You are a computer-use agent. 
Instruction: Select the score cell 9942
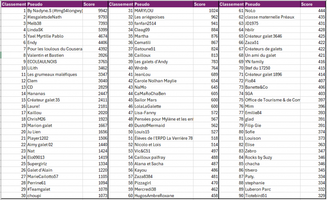(x=95, y=11)
